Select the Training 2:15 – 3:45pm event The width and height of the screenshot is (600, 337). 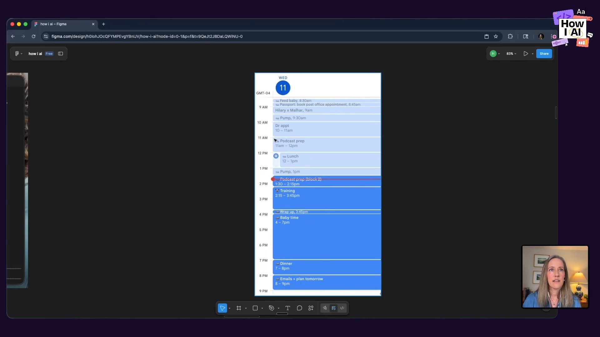tap(327, 198)
